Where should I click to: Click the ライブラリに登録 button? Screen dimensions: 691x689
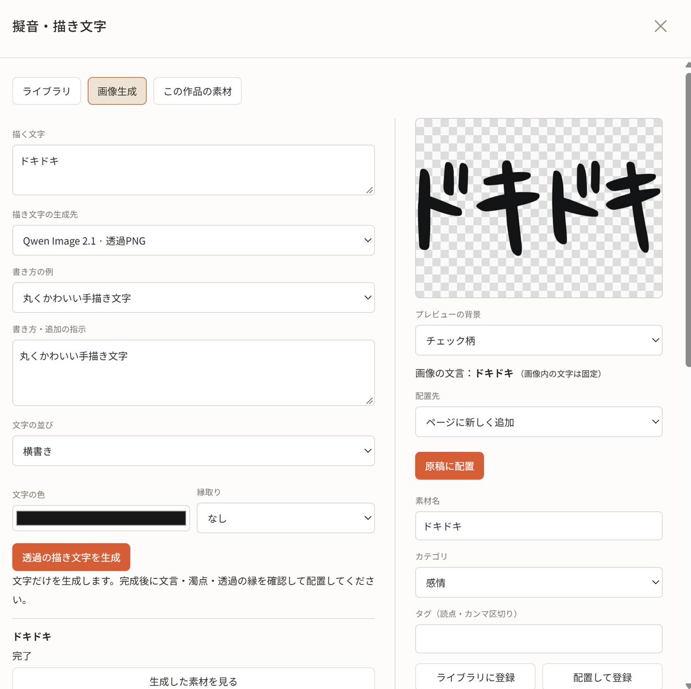click(476, 677)
